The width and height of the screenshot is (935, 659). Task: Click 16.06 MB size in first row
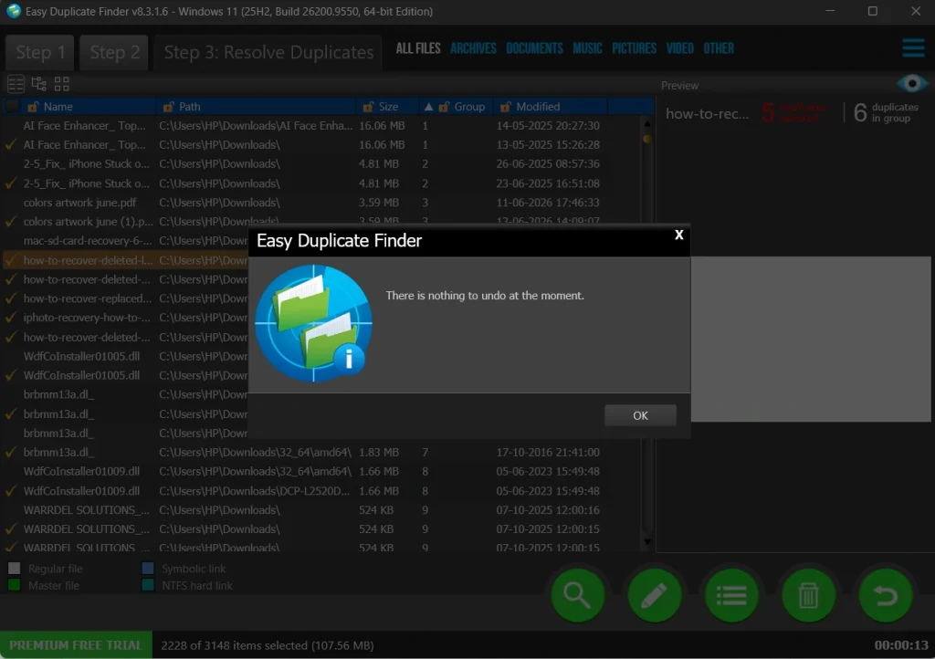coord(382,126)
